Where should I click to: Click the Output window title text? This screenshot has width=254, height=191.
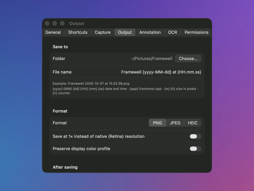click(77, 23)
